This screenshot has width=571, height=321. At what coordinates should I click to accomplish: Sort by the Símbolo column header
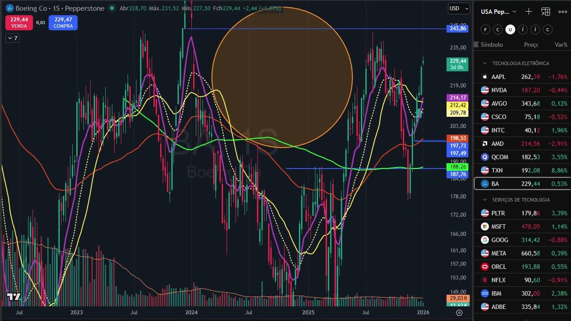(492, 45)
